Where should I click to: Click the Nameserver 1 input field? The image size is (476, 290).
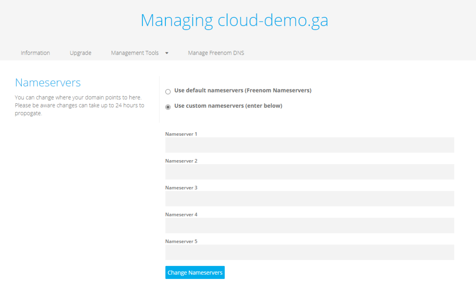pos(310,145)
